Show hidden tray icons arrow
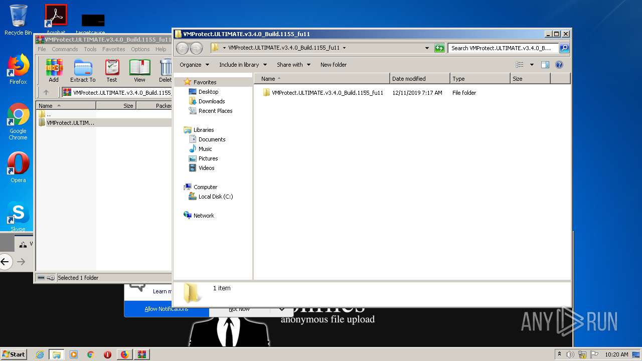Viewport: 642px width, 361px height. click(x=559, y=354)
